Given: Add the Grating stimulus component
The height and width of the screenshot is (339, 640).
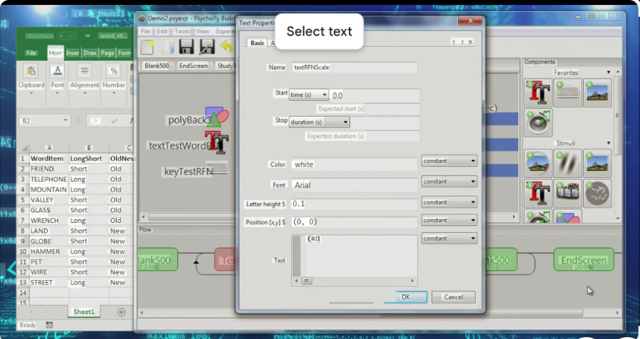Looking at the screenshot, I should (567, 163).
